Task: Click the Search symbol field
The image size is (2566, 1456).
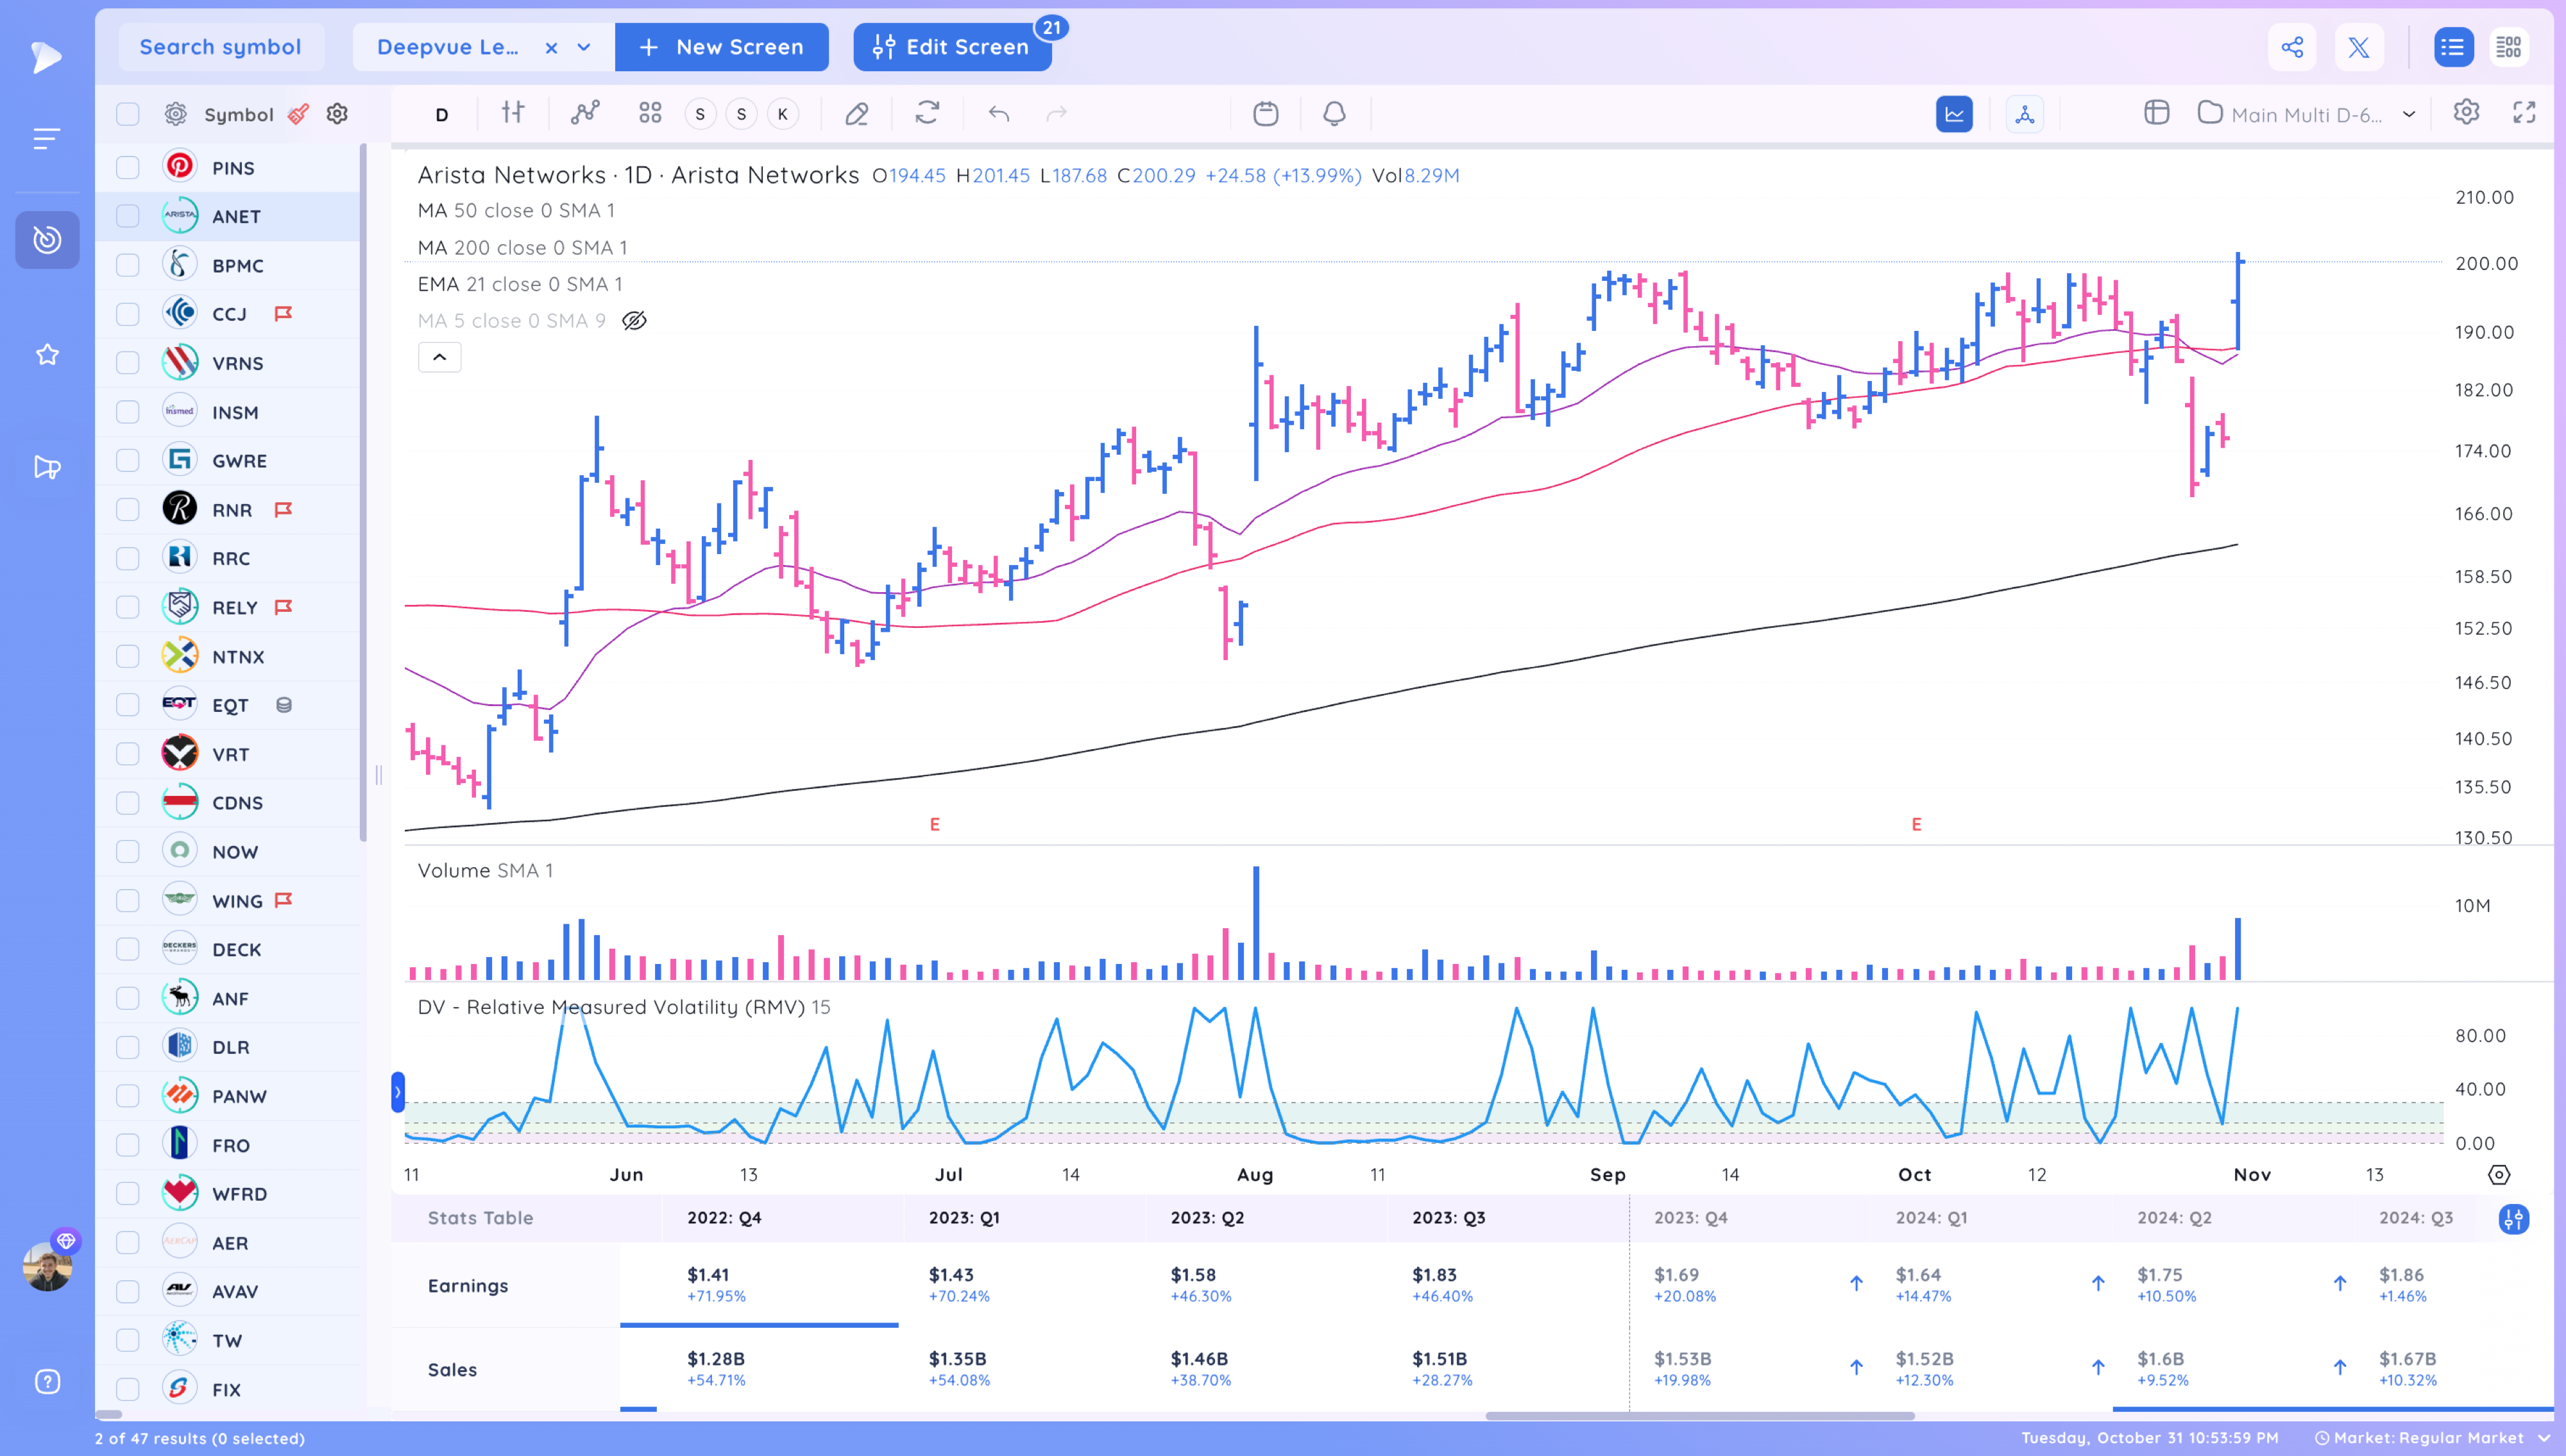Action: (220, 47)
